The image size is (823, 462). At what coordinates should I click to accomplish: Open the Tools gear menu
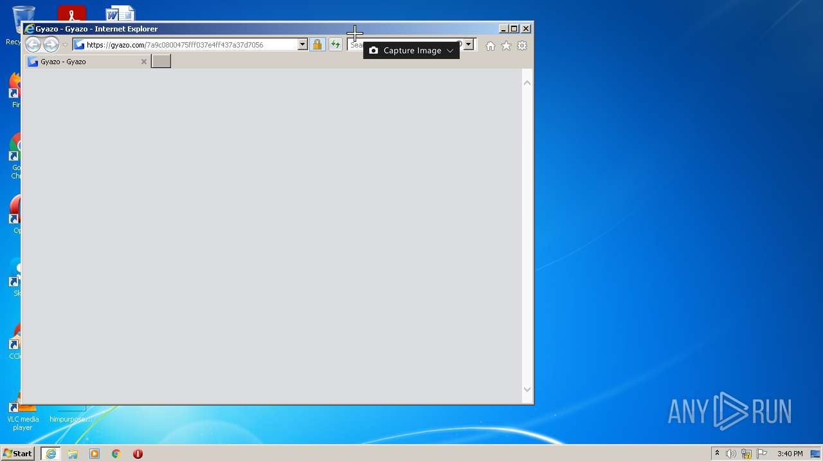[522, 46]
